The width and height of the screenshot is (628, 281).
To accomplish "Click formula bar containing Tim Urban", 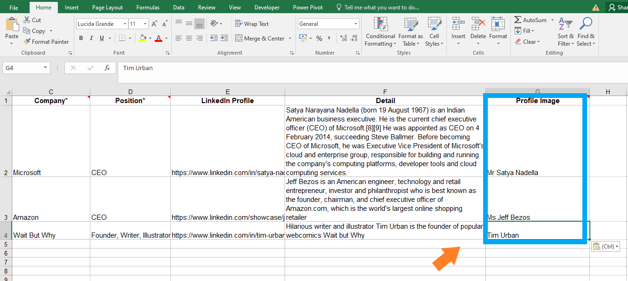I will coord(372,72).
